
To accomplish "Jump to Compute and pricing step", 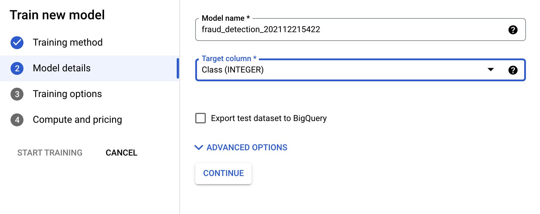I will [77, 120].
